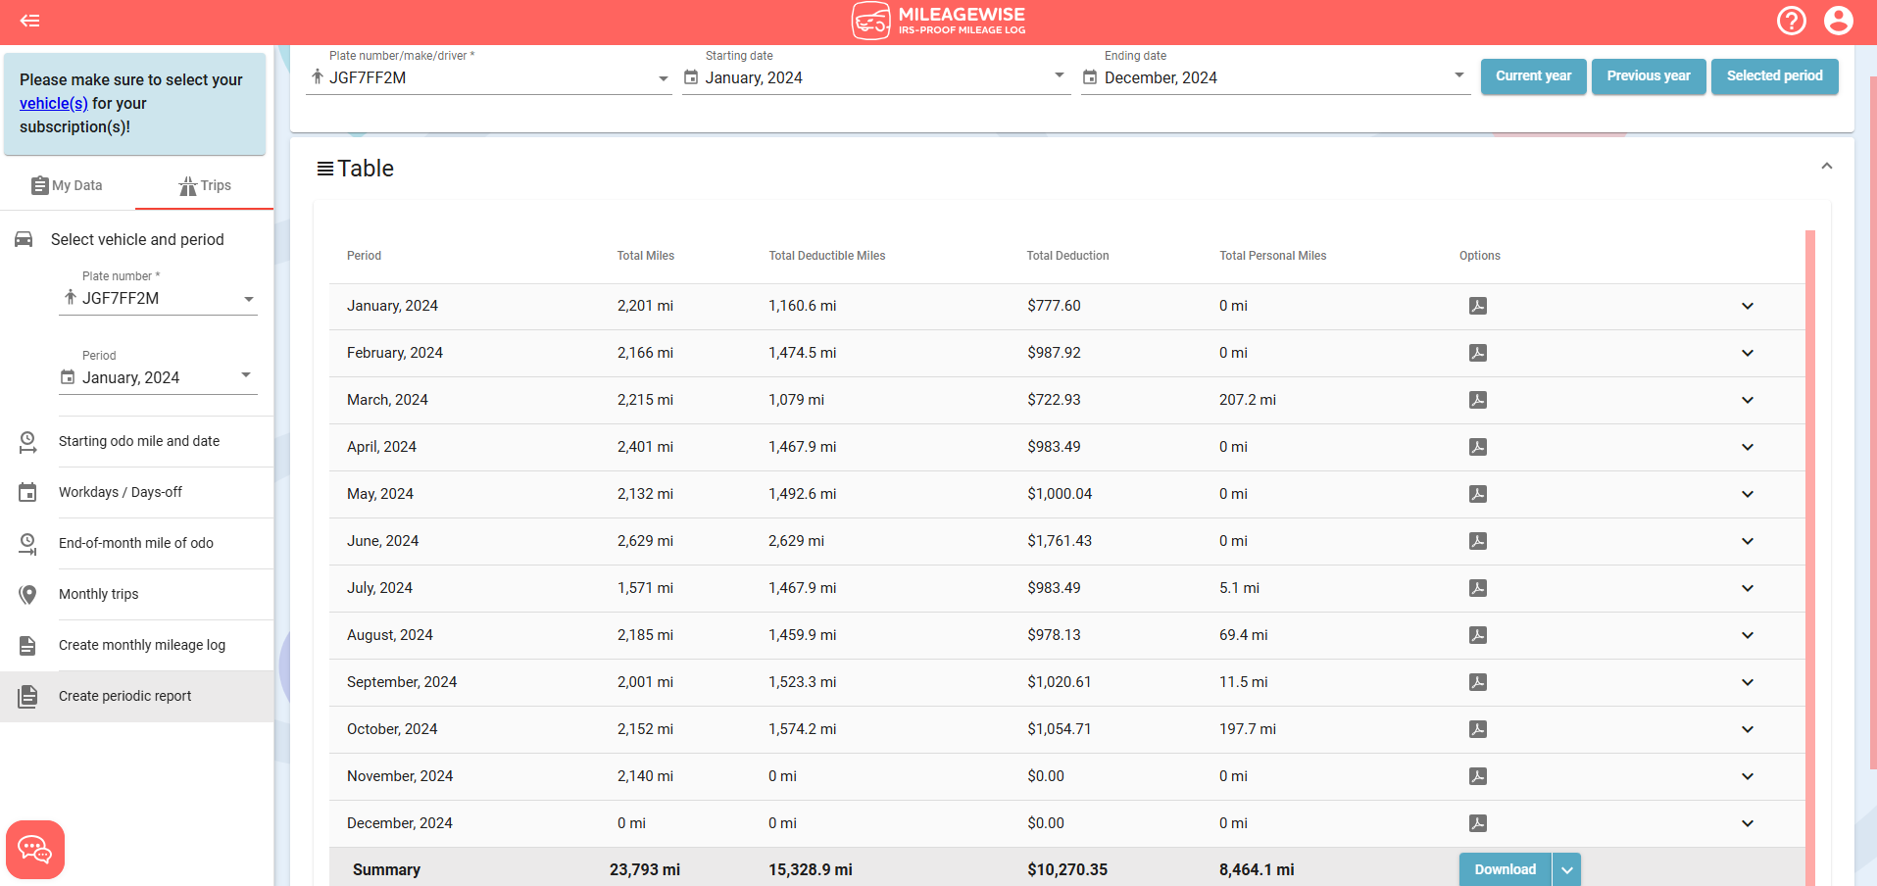
Task: Open the PDF icon for June, 2024
Action: 1478,541
